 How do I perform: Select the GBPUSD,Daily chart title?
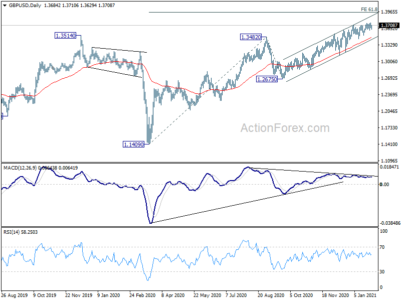tap(25, 6)
